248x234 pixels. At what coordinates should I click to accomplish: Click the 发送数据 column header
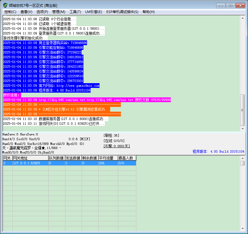coord(73,158)
